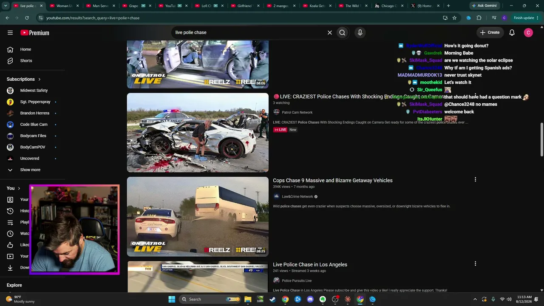
Task: Open the YouTube guide hamburger menu
Action: click(10, 33)
